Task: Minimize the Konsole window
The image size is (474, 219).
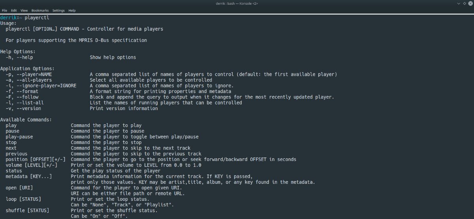Action: 459,3
